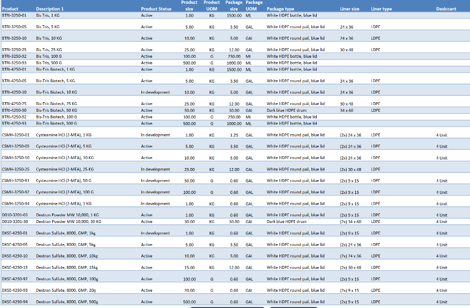Click the 'Bis Tris, 500 G' description
The width and height of the screenshot is (470, 308).
click(49, 63)
